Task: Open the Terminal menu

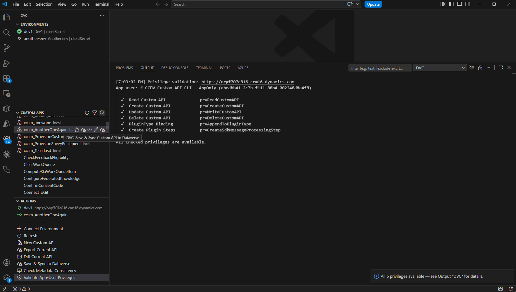Action: tap(102, 4)
